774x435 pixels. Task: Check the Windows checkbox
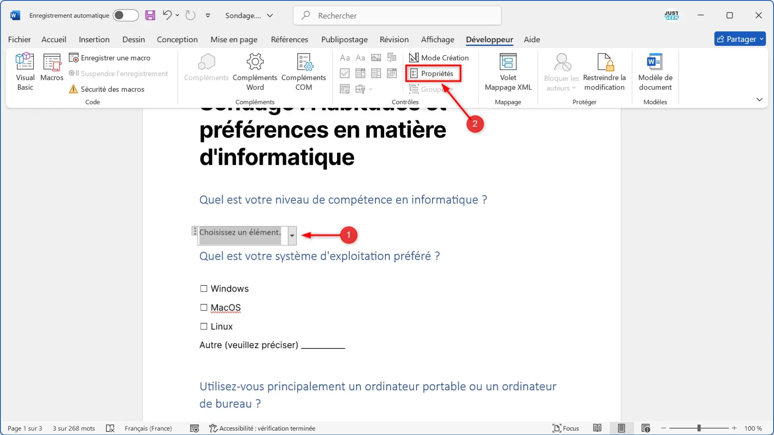point(204,288)
